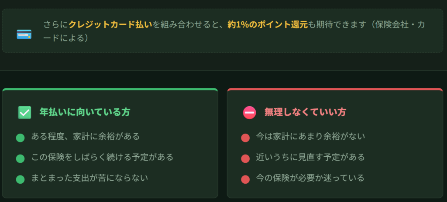Click the green bullet before まとまった支出が苦にならない
The width and height of the screenshot is (447, 202).
click(20, 179)
